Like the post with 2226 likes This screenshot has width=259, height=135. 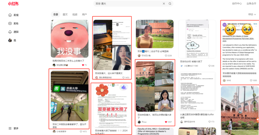pos(166,55)
